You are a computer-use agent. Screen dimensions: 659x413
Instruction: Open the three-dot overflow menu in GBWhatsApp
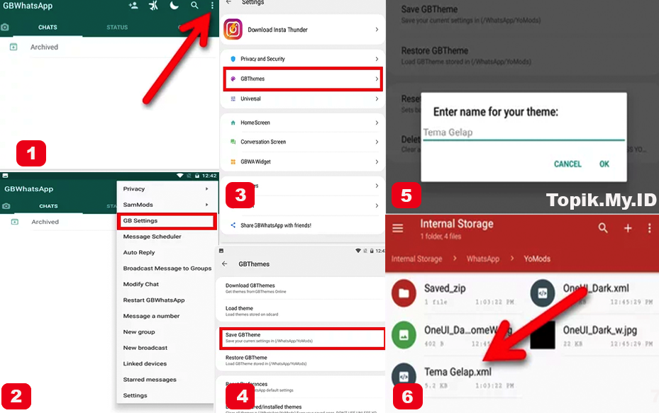point(212,6)
